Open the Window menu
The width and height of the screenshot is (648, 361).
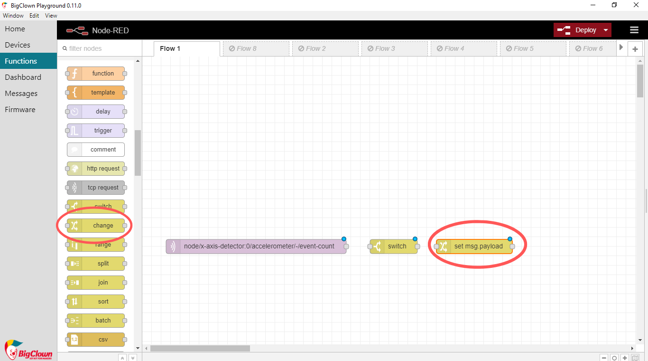(x=13, y=15)
